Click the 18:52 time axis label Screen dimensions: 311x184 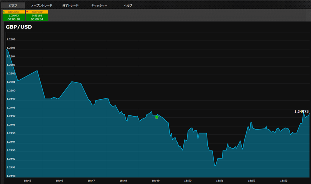pos(252,181)
